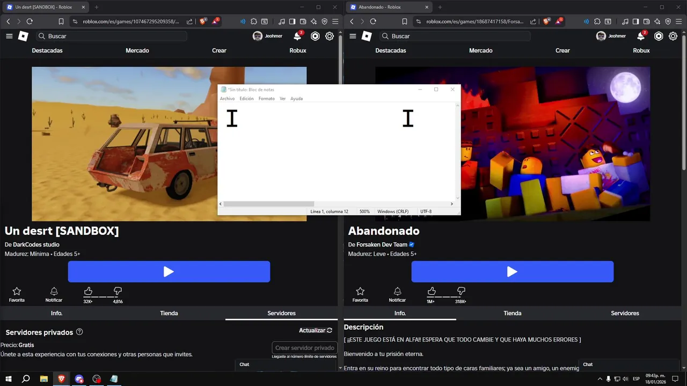Click Brave Rewards icon in right browser
The height and width of the screenshot is (386, 687).
tap(559, 21)
